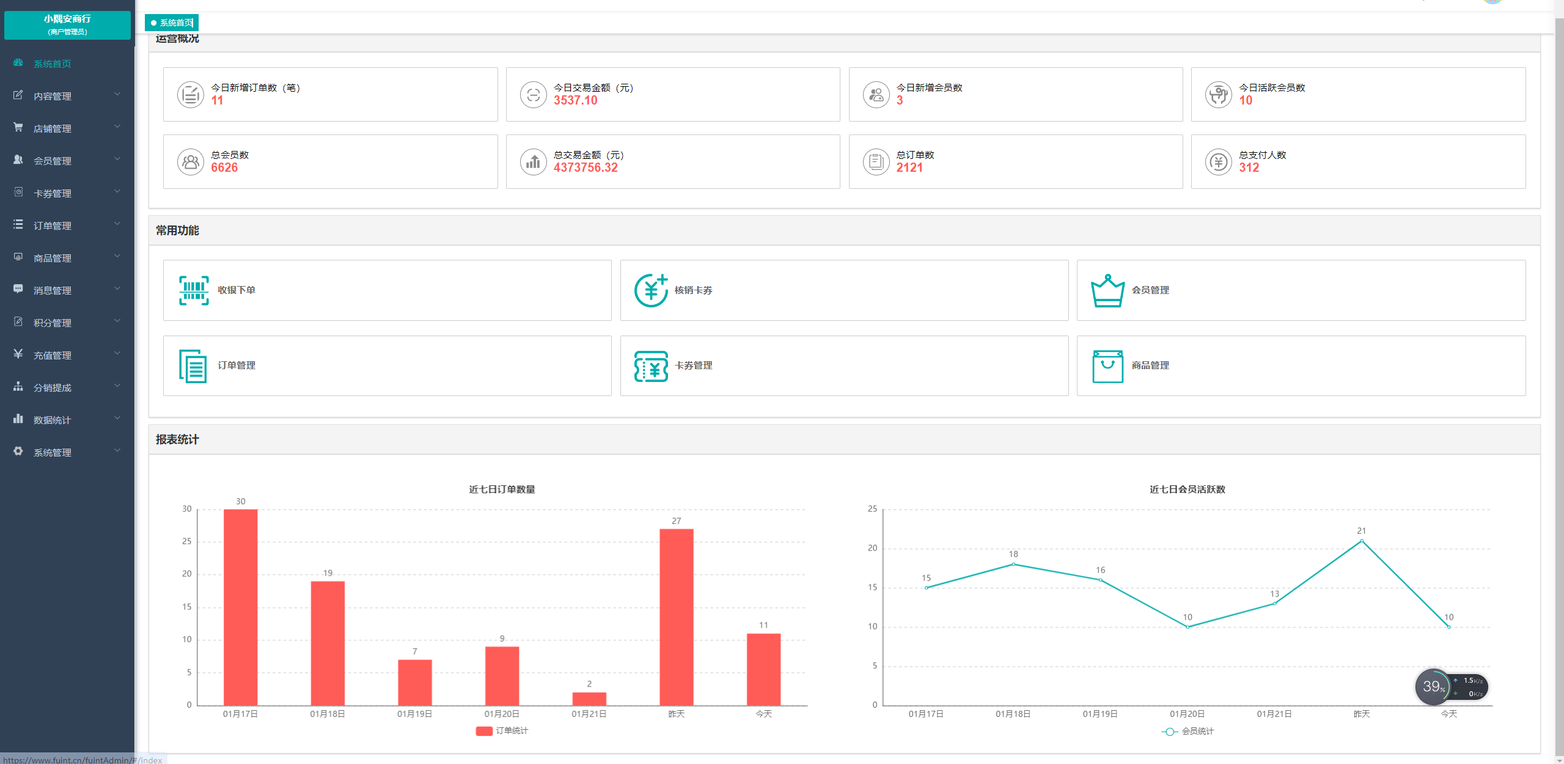Click the coupon ticket icon for 卡券管理 card

tap(651, 366)
